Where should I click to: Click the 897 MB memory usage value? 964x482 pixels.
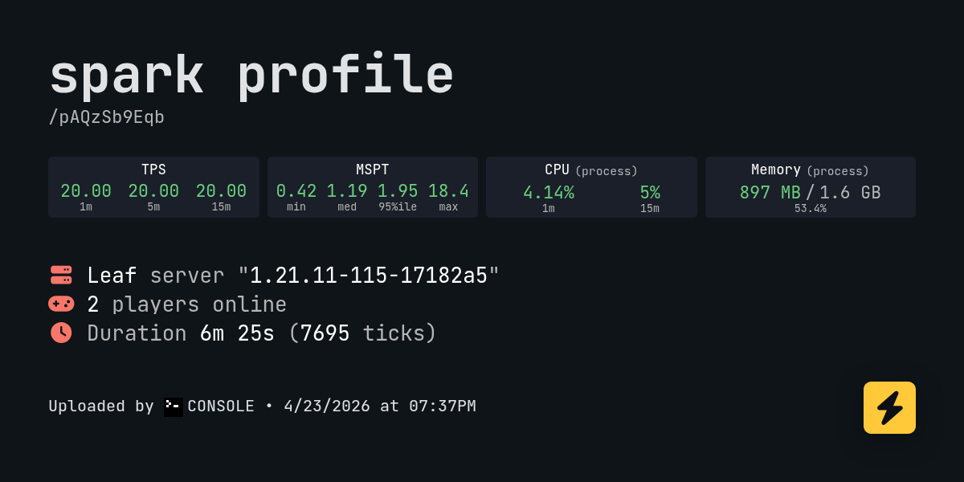pyautogui.click(x=770, y=193)
